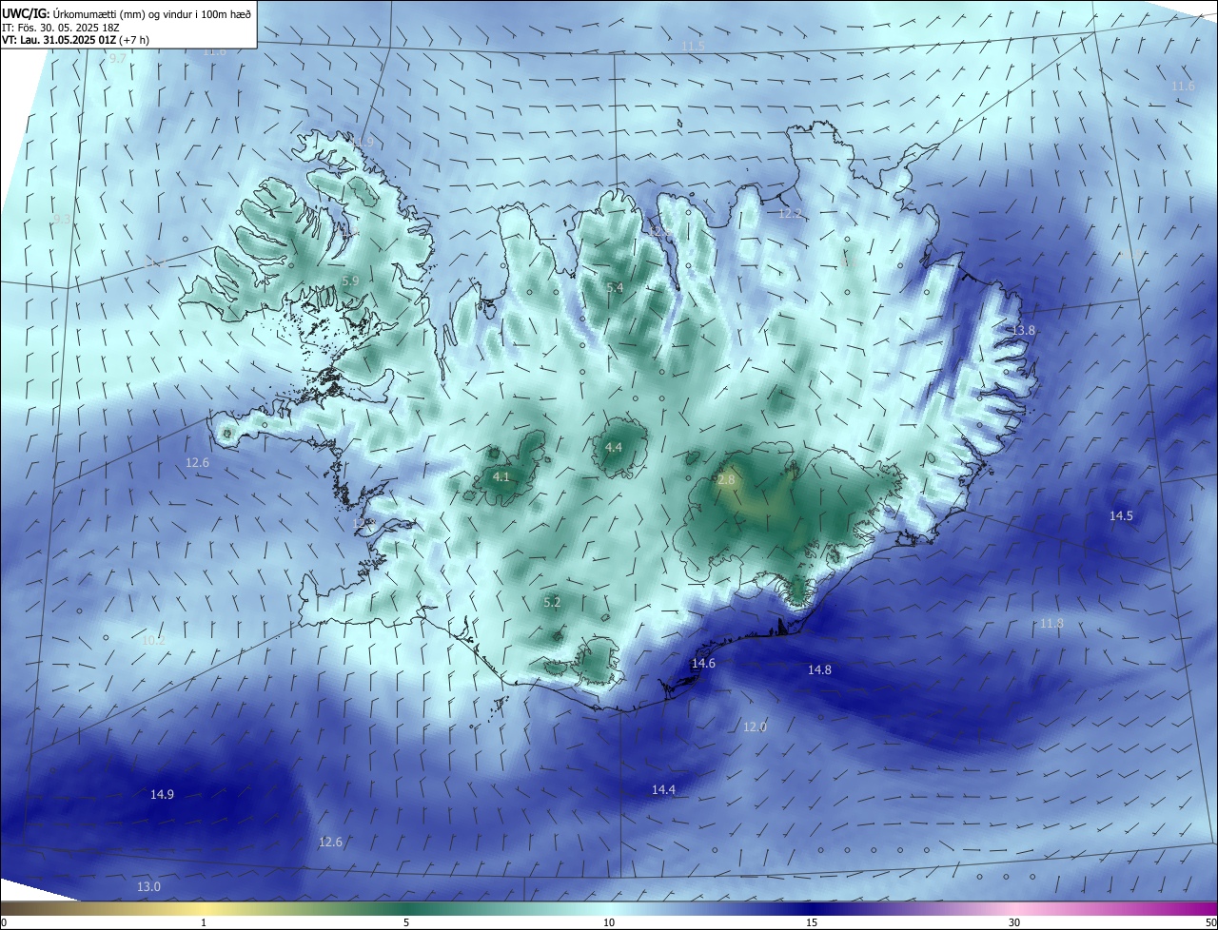The height and width of the screenshot is (930, 1218).
Task: Click legend tick label 30
Action: (1014, 922)
